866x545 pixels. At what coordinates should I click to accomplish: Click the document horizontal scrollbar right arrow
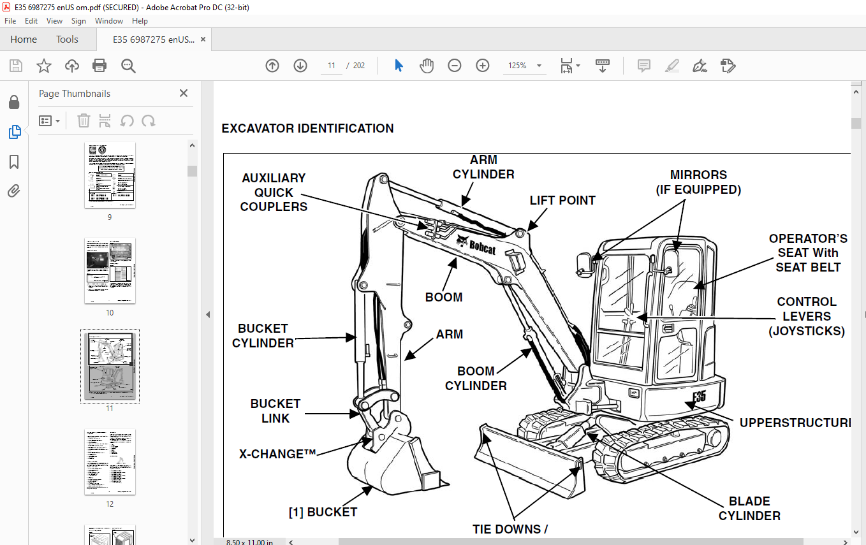tap(846, 542)
